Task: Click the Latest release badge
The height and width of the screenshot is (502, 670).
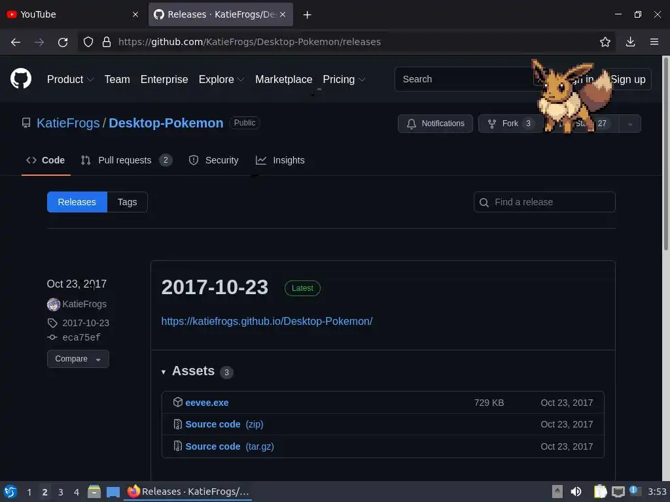Action: click(x=302, y=288)
